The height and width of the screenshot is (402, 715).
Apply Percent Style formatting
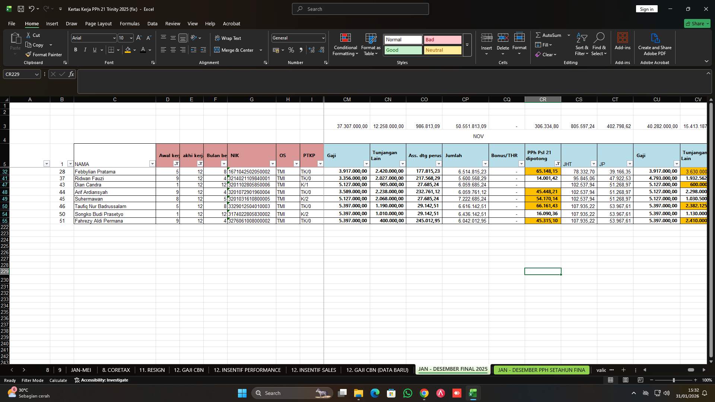point(291,50)
